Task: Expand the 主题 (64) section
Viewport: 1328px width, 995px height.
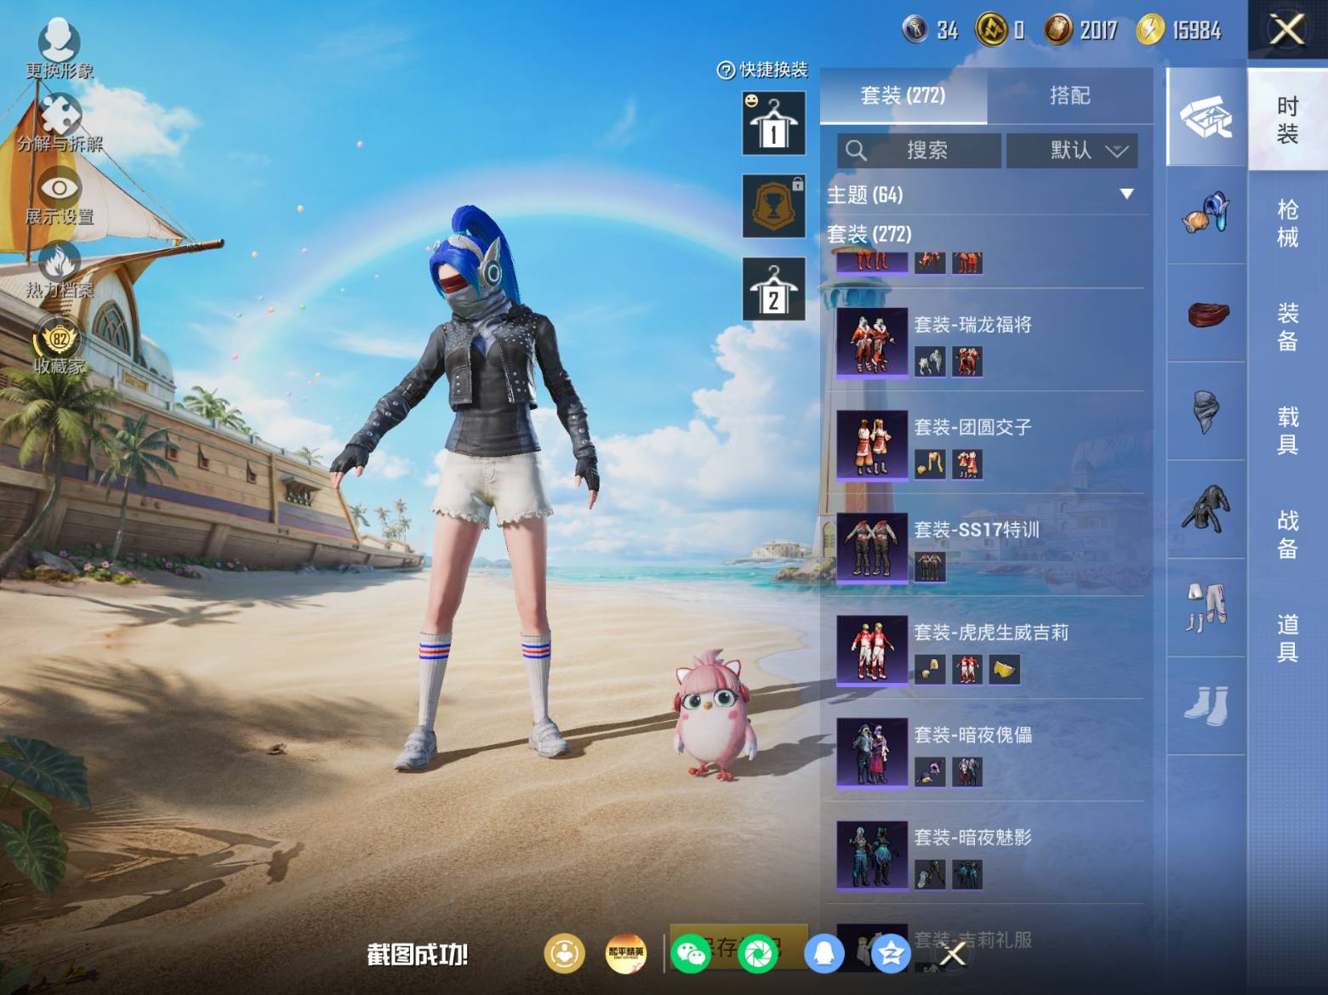Action: [x=983, y=195]
